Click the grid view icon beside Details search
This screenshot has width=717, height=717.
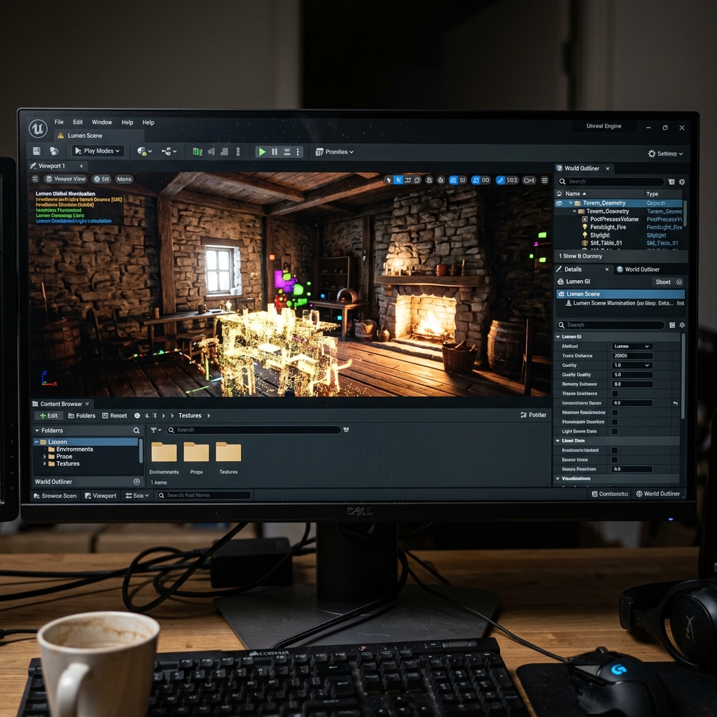(x=672, y=325)
